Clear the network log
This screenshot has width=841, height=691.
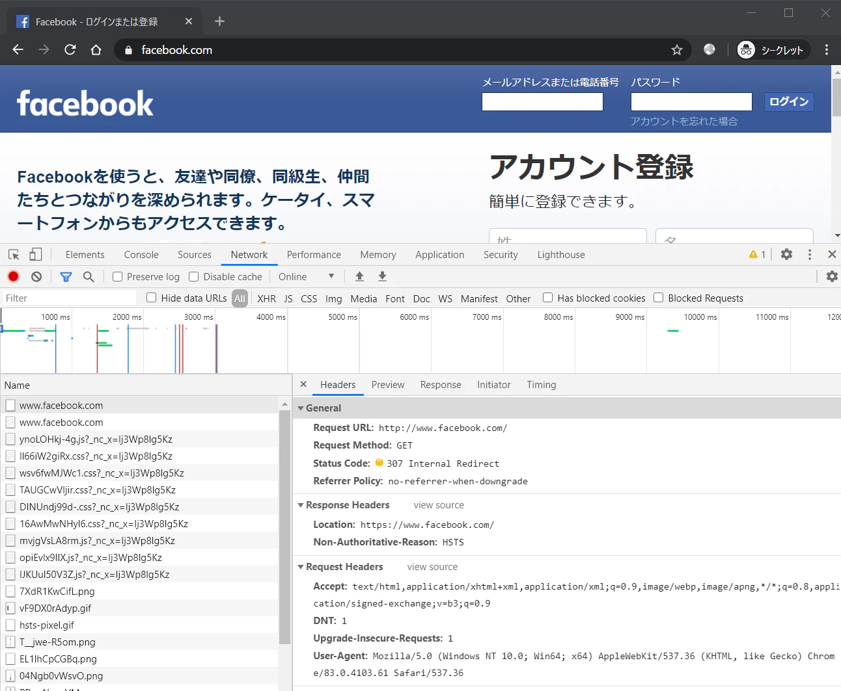point(36,276)
